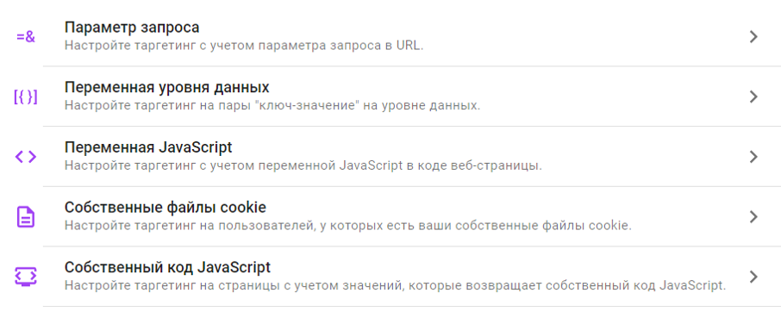Expand the Собственный код JavaScript chevron arrow
The image size is (781, 324).
pos(753,277)
